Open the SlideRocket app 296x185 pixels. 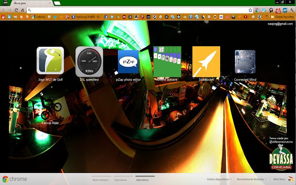(x=206, y=62)
